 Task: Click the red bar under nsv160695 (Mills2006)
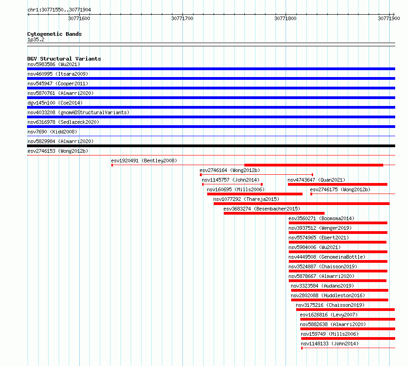(255, 194)
